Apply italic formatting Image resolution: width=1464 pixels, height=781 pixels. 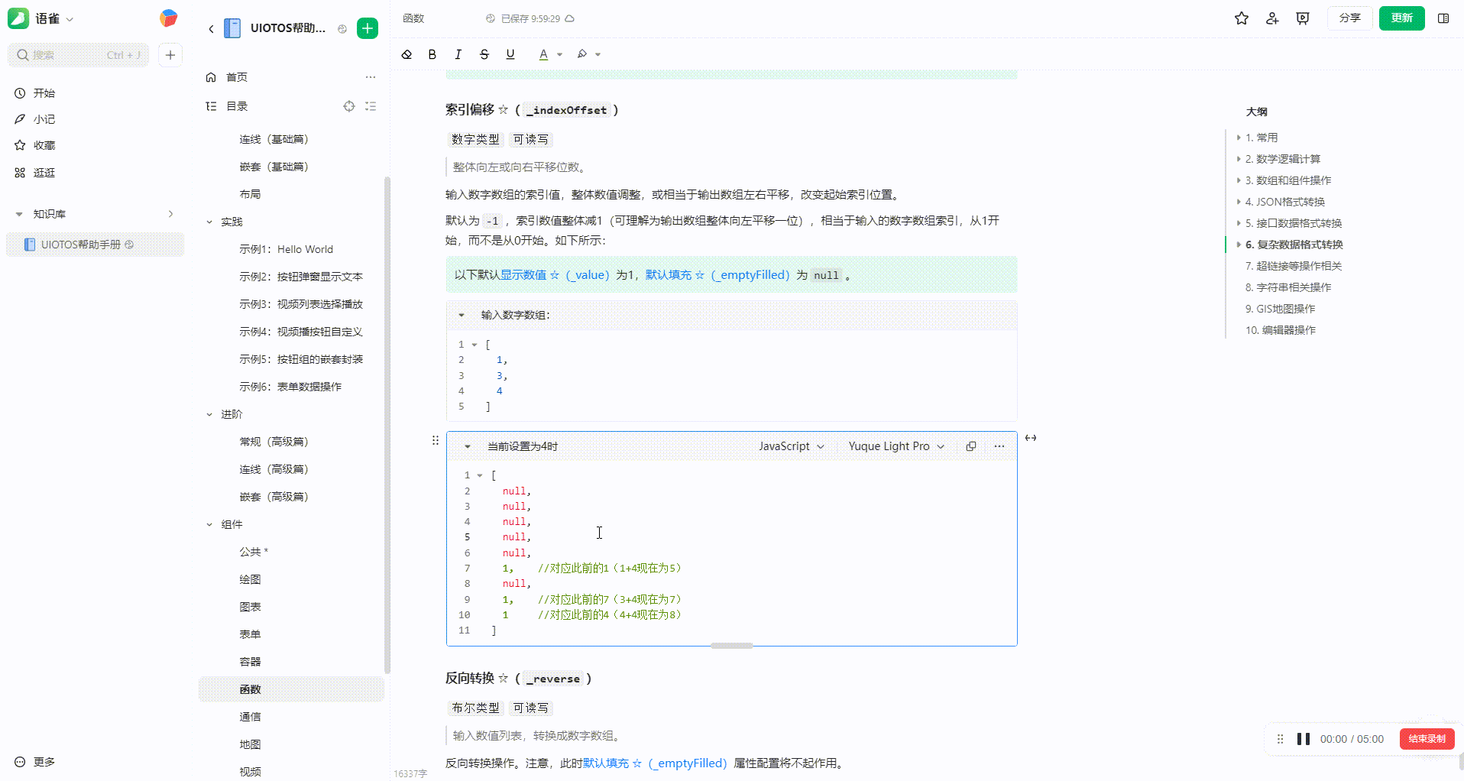click(458, 54)
